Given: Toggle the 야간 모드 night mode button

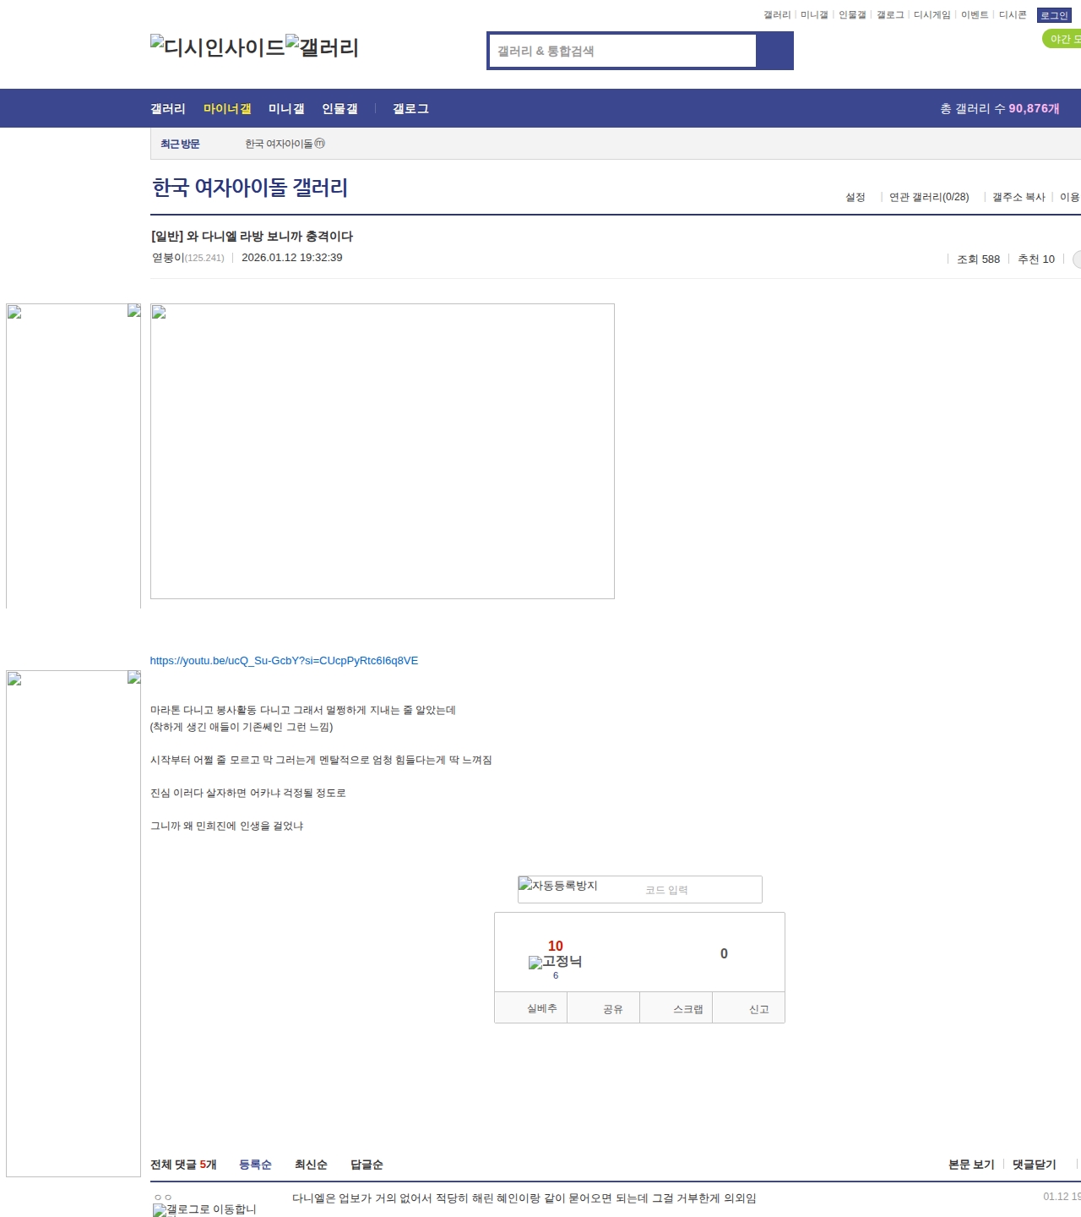Looking at the screenshot, I should 1062,39.
